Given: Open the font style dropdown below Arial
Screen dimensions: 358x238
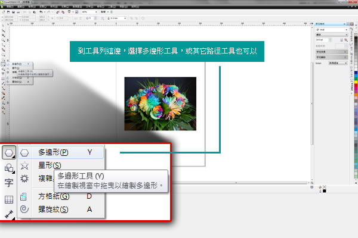Looking at the screenshot, I should point(346,35).
